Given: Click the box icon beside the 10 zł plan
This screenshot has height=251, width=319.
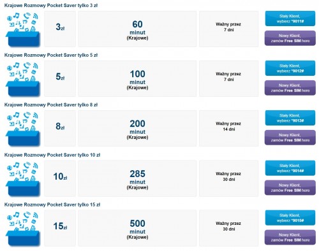Looking at the screenshot, I should point(23,179).
